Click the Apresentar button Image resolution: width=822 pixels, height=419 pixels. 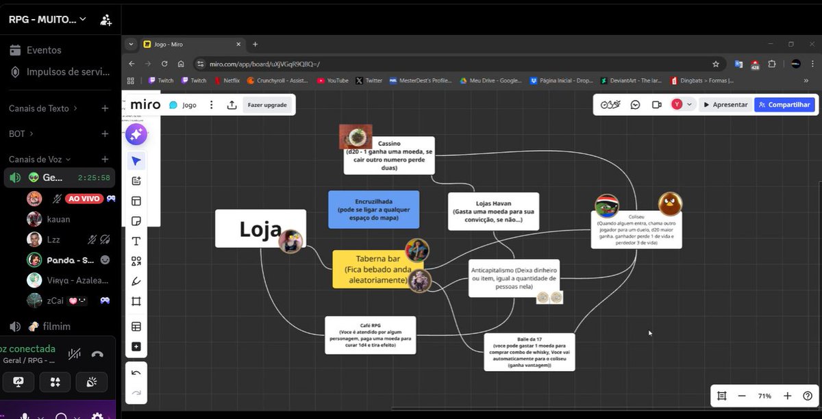(x=725, y=105)
